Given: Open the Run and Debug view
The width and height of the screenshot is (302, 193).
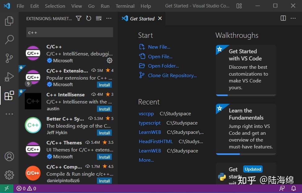Looking at the screenshot, I should (9, 77).
